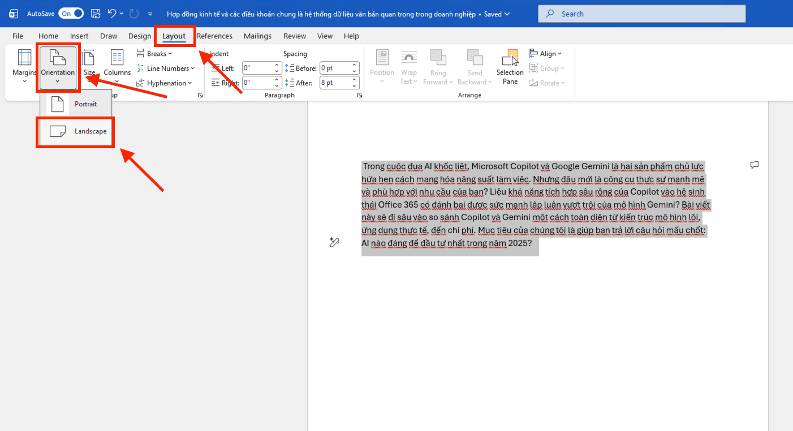Open the Mailings tab
Screen dimensions: 793x431
(x=257, y=36)
